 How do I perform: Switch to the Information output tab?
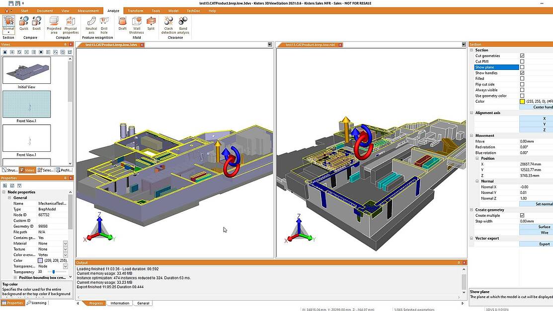point(120,303)
